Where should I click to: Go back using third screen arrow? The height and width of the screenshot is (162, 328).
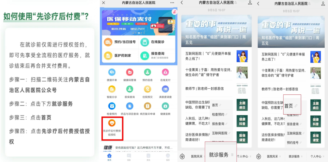(x=182, y=3)
